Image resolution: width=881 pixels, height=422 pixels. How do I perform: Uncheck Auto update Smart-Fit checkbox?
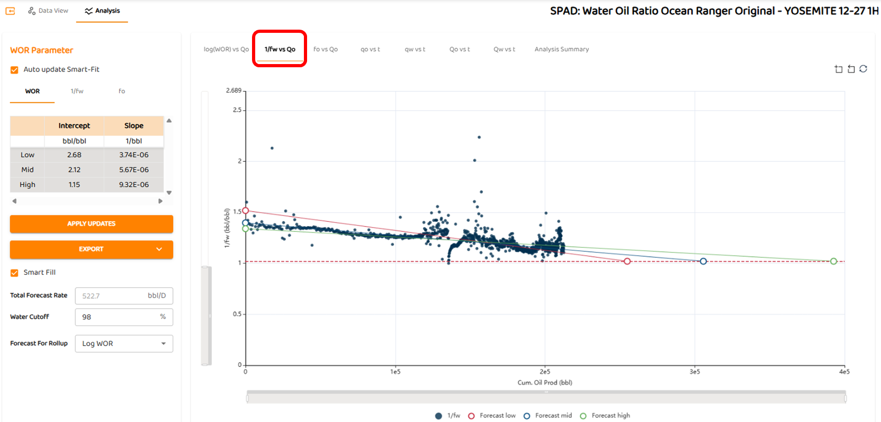click(15, 70)
